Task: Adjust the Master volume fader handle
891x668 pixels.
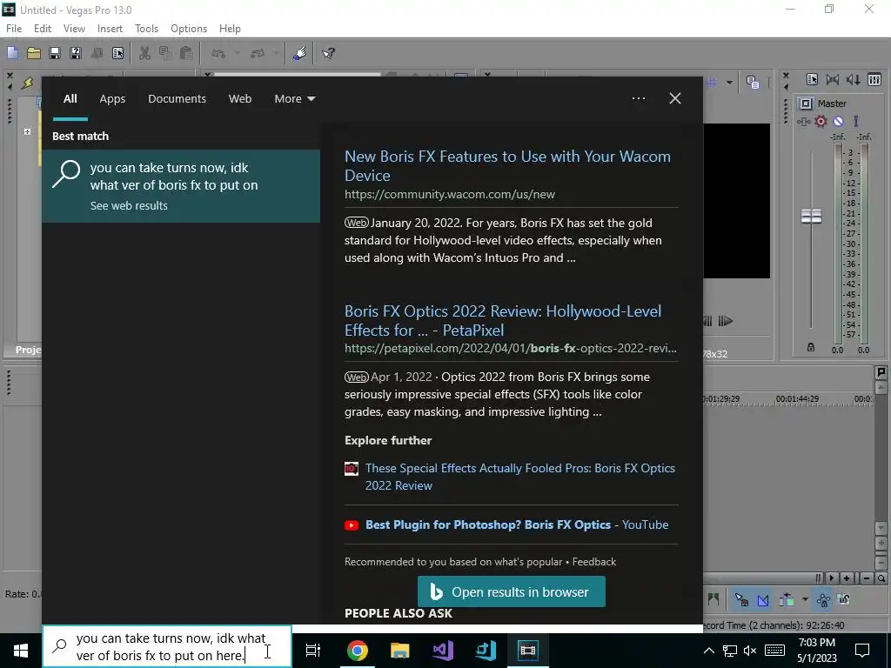Action: click(811, 216)
